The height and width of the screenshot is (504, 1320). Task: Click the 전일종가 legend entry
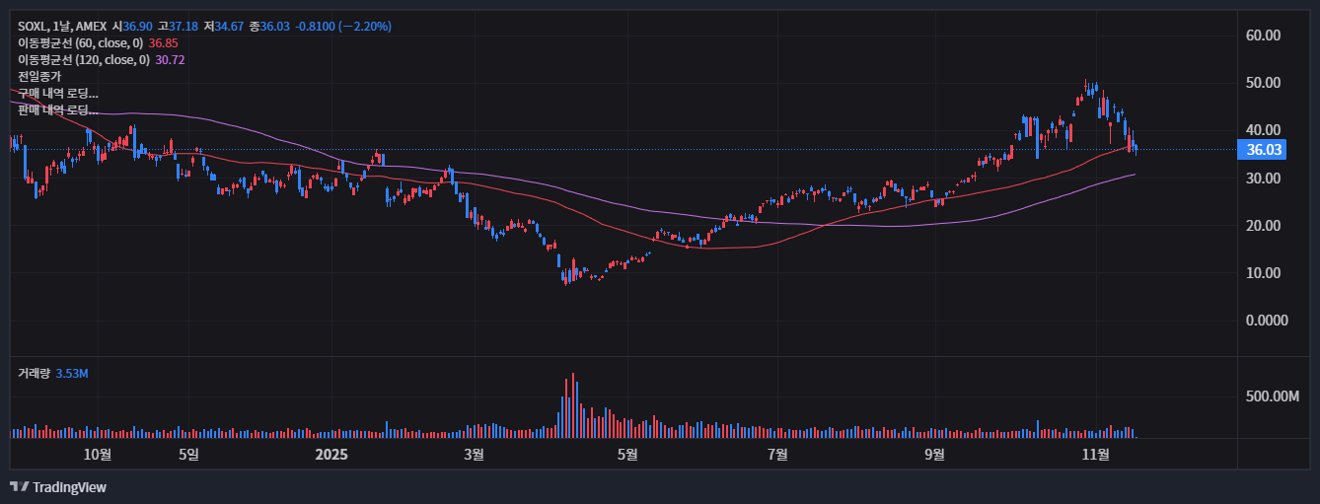[39, 76]
